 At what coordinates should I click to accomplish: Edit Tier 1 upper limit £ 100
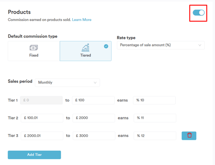tap(93, 100)
